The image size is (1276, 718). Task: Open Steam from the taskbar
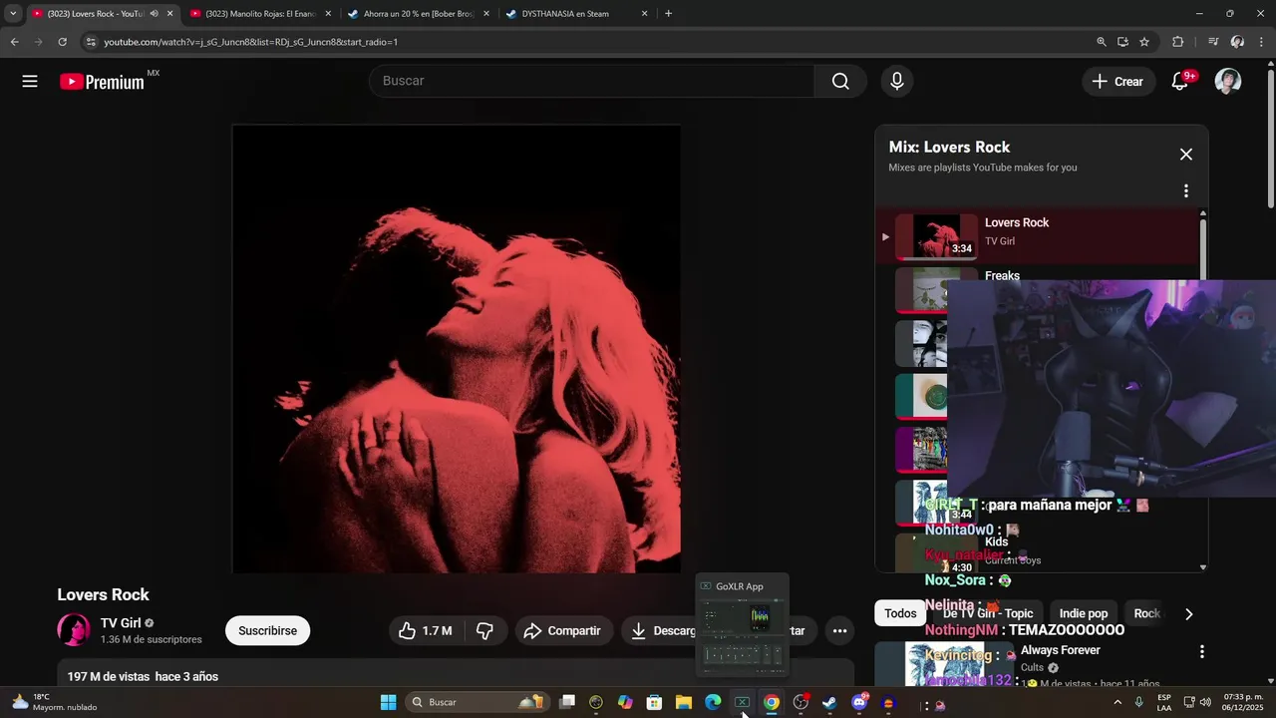pyautogui.click(x=829, y=703)
